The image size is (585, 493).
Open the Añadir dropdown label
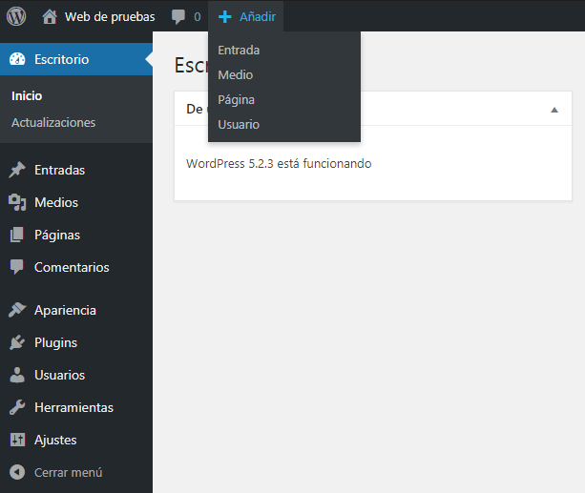tap(258, 17)
